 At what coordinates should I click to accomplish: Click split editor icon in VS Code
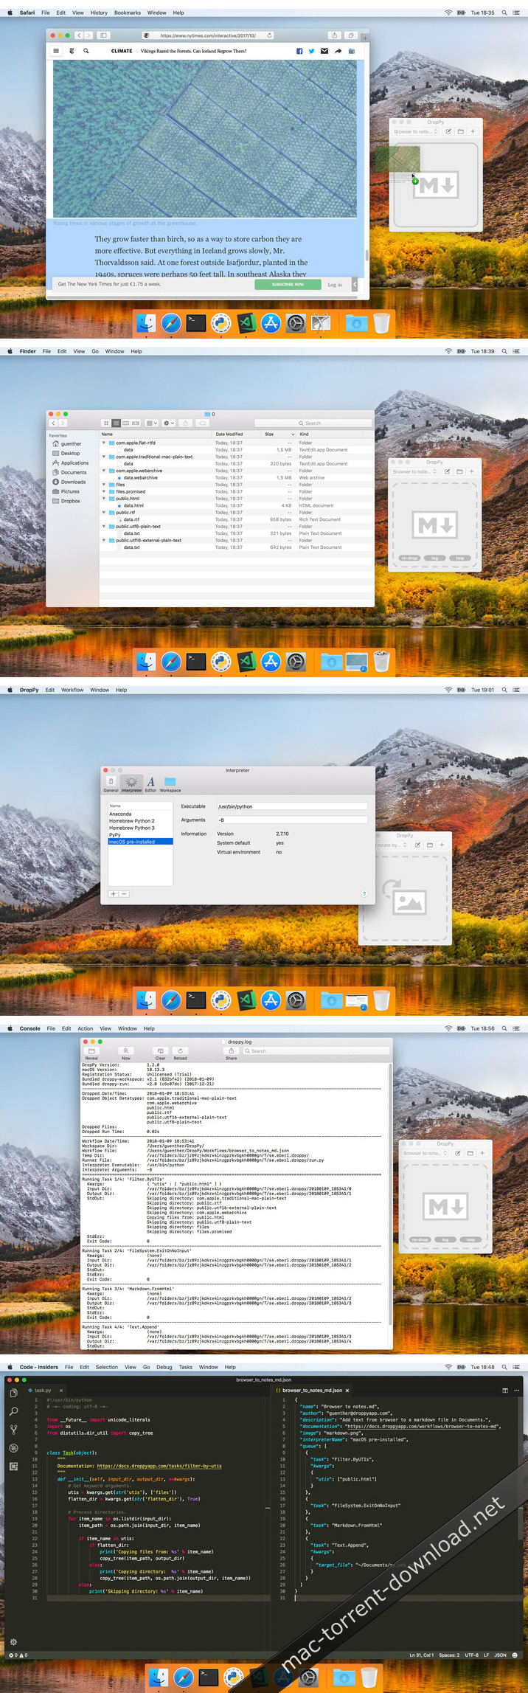click(x=505, y=1390)
